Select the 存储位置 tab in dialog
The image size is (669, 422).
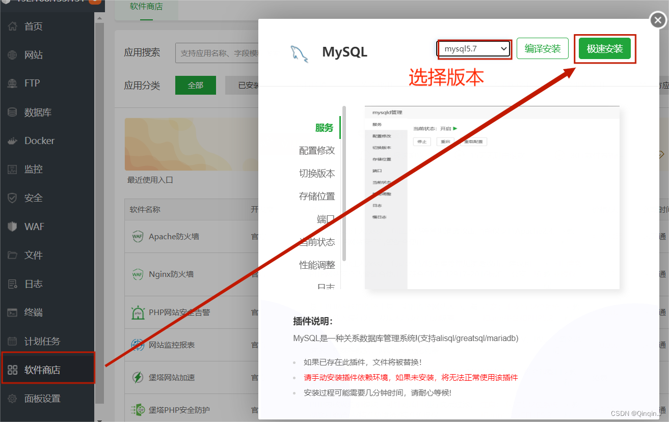[x=317, y=196]
